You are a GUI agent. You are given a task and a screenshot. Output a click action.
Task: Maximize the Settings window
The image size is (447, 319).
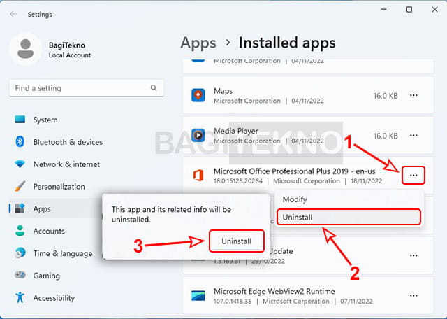(409, 9)
